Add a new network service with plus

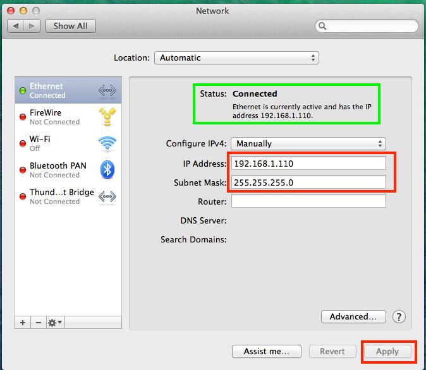(23, 323)
